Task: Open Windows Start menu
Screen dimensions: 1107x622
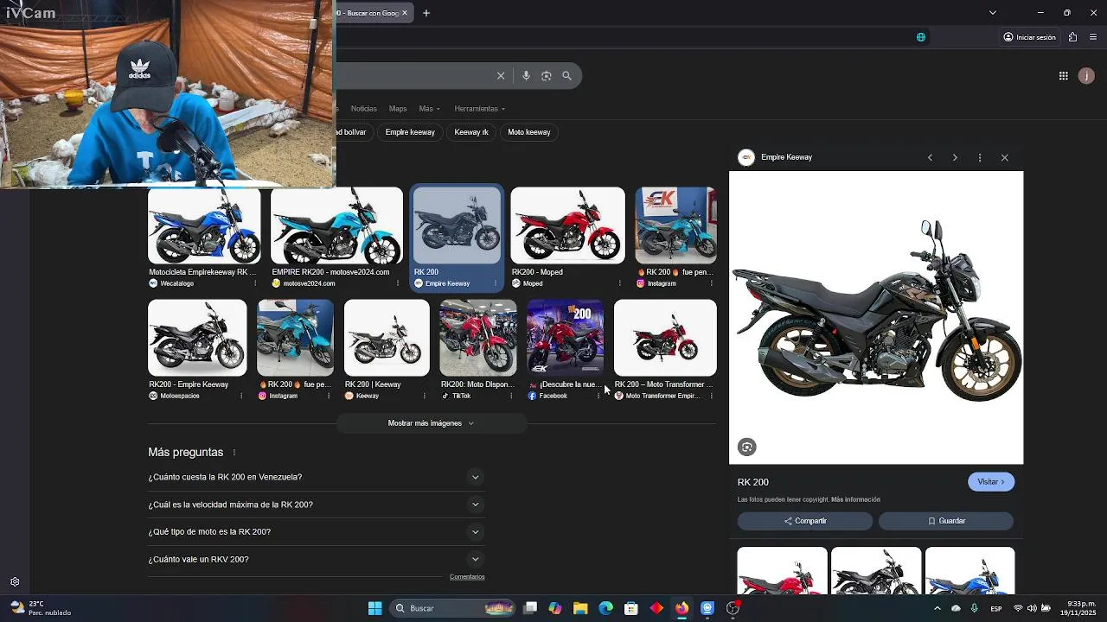Action: click(375, 608)
